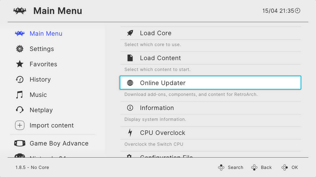Click the Import content plus icon
The image size is (316, 177).
[x=20, y=125]
